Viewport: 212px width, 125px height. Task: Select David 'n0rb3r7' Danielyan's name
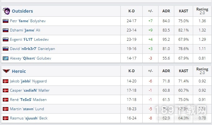click(x=32, y=49)
